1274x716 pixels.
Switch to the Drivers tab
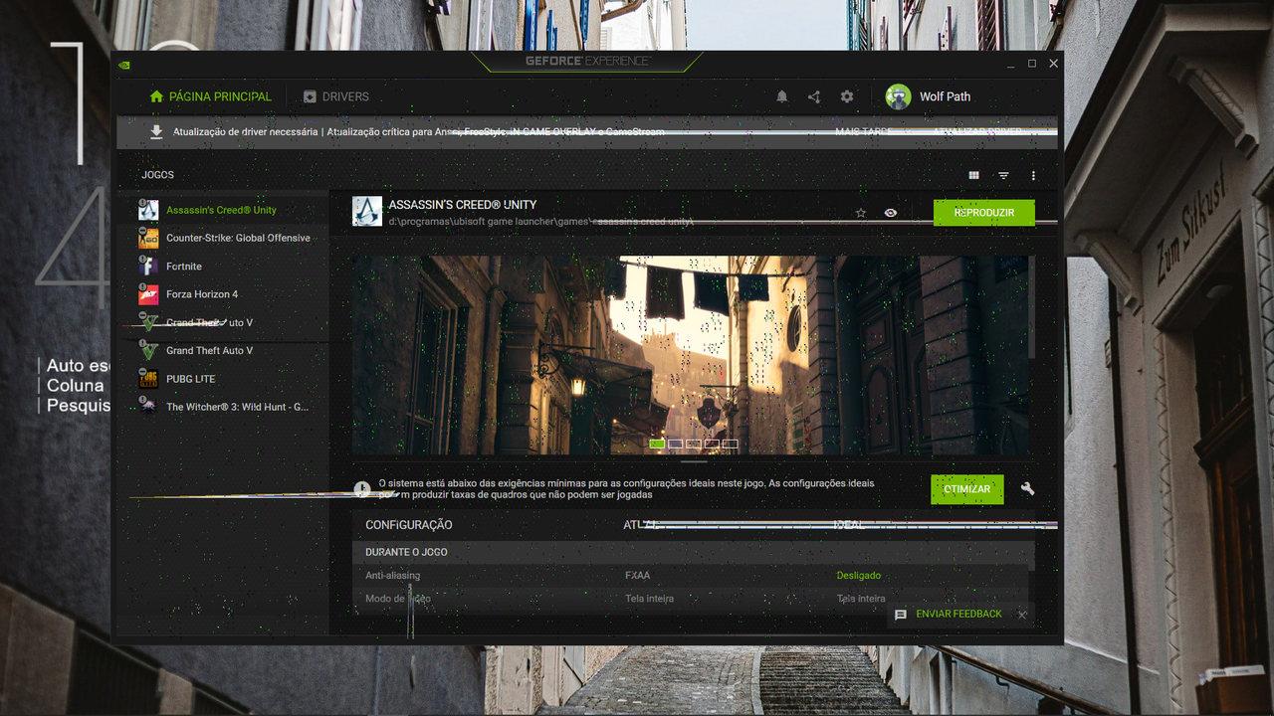coord(335,96)
